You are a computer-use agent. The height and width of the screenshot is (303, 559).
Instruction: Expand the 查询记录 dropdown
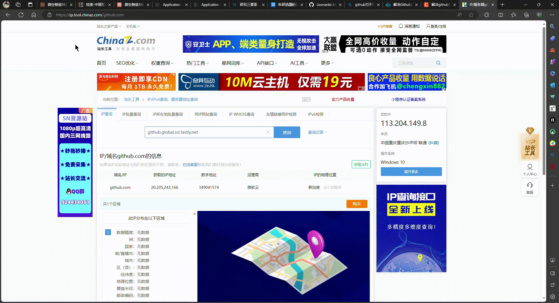[317, 132]
